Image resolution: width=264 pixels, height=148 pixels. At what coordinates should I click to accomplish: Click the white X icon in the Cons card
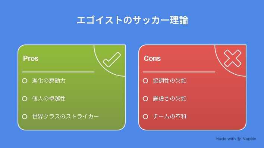point(233,58)
